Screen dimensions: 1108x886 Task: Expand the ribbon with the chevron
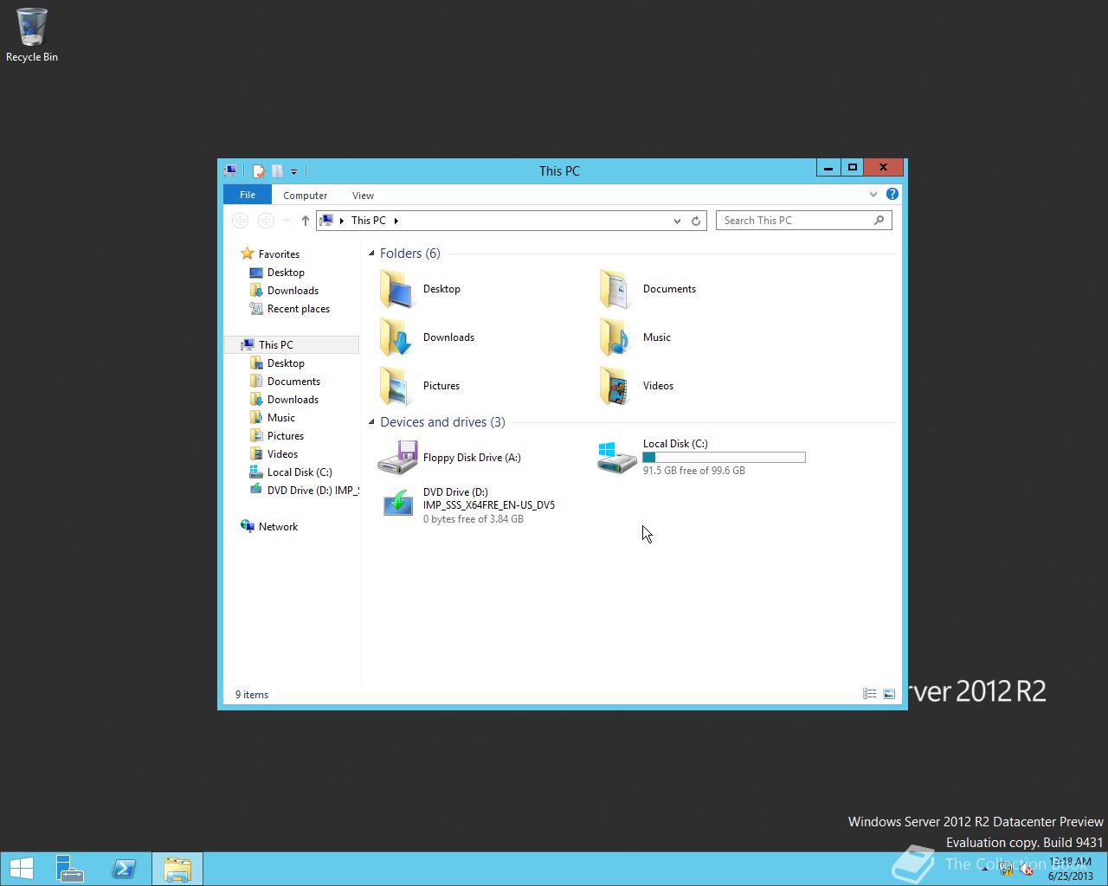click(873, 195)
